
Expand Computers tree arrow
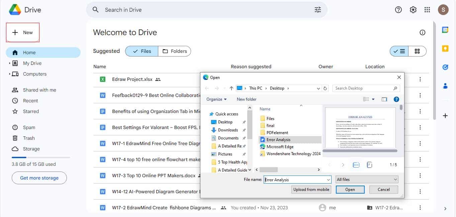[x=9, y=74]
